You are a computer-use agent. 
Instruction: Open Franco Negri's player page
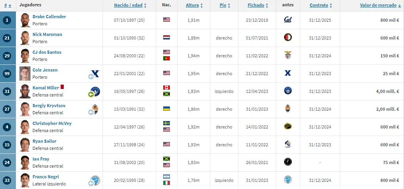pos(46,177)
